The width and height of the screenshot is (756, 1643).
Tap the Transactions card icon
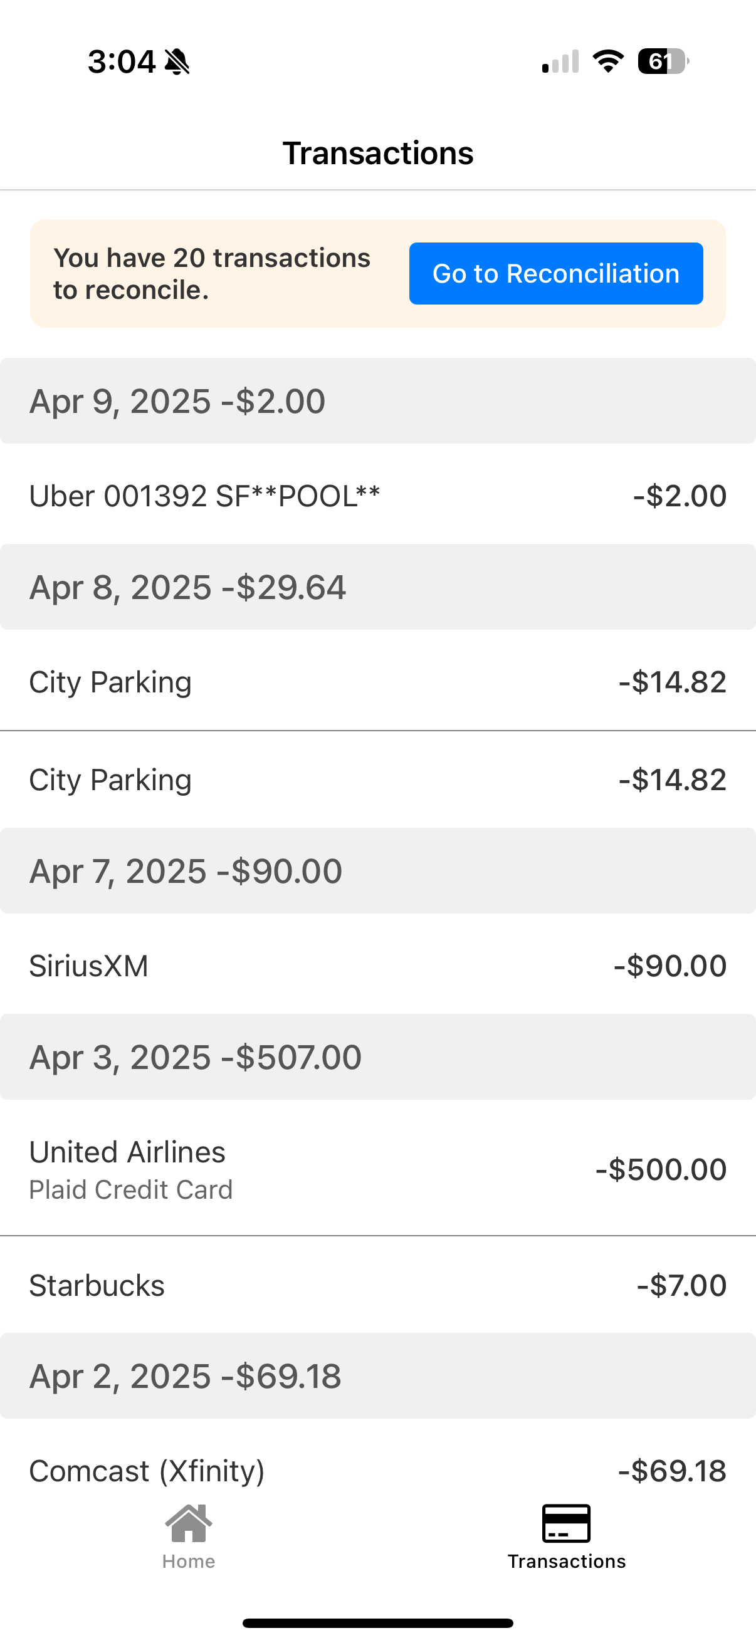pos(566,1523)
